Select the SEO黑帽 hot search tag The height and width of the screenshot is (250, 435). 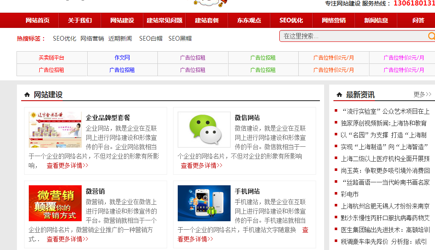coord(180,38)
